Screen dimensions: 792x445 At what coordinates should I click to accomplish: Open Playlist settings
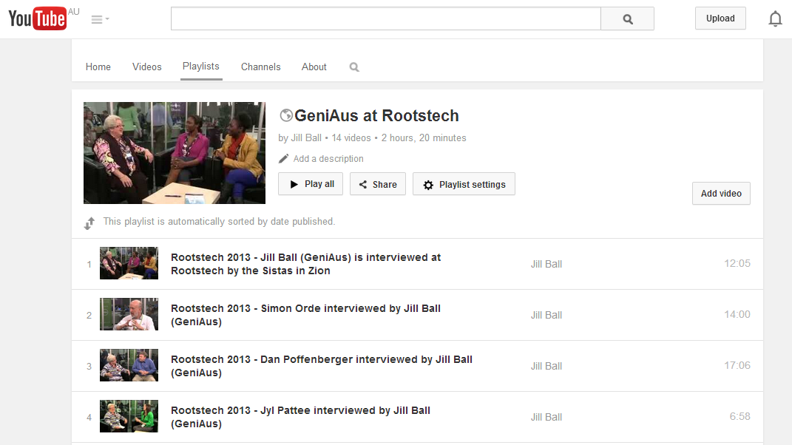464,184
